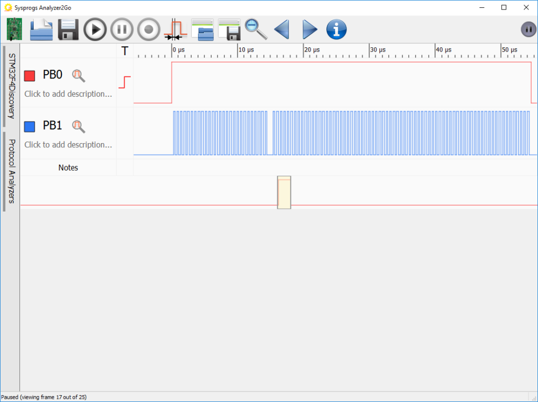Click the overview viewport highlight box
The image size is (538, 402).
[284, 193]
